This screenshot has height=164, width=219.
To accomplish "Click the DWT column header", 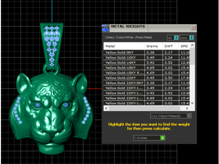I will click(x=171, y=46).
